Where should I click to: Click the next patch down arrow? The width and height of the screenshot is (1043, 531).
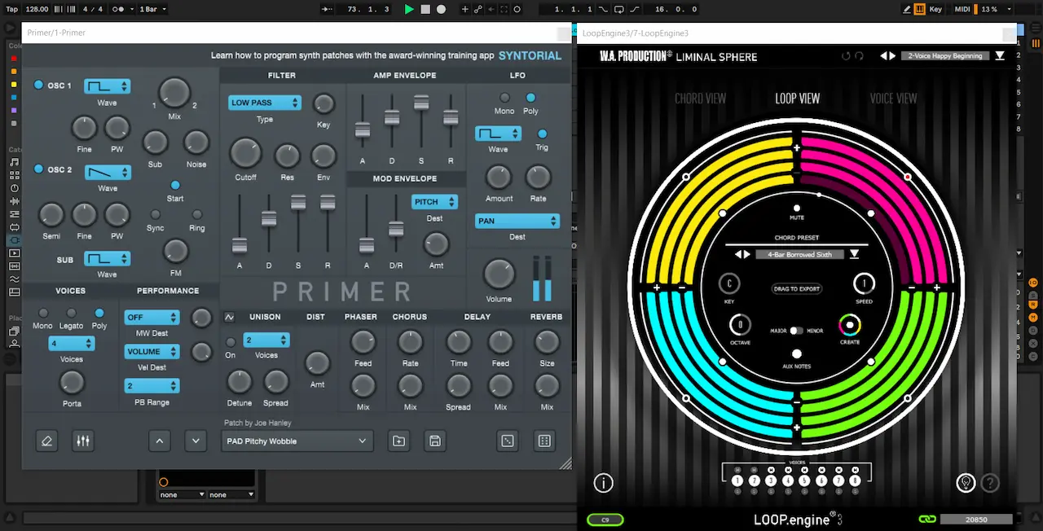click(x=196, y=441)
